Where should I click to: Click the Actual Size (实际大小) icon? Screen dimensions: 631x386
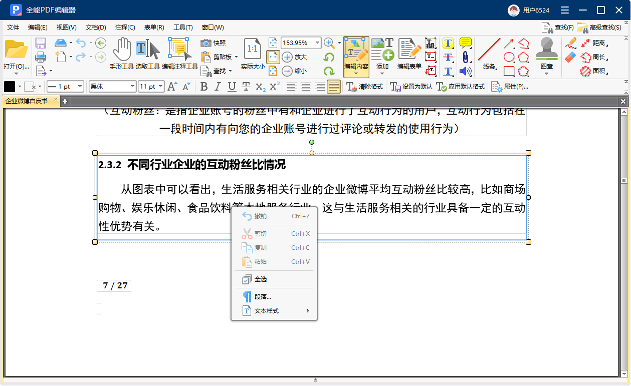point(253,49)
